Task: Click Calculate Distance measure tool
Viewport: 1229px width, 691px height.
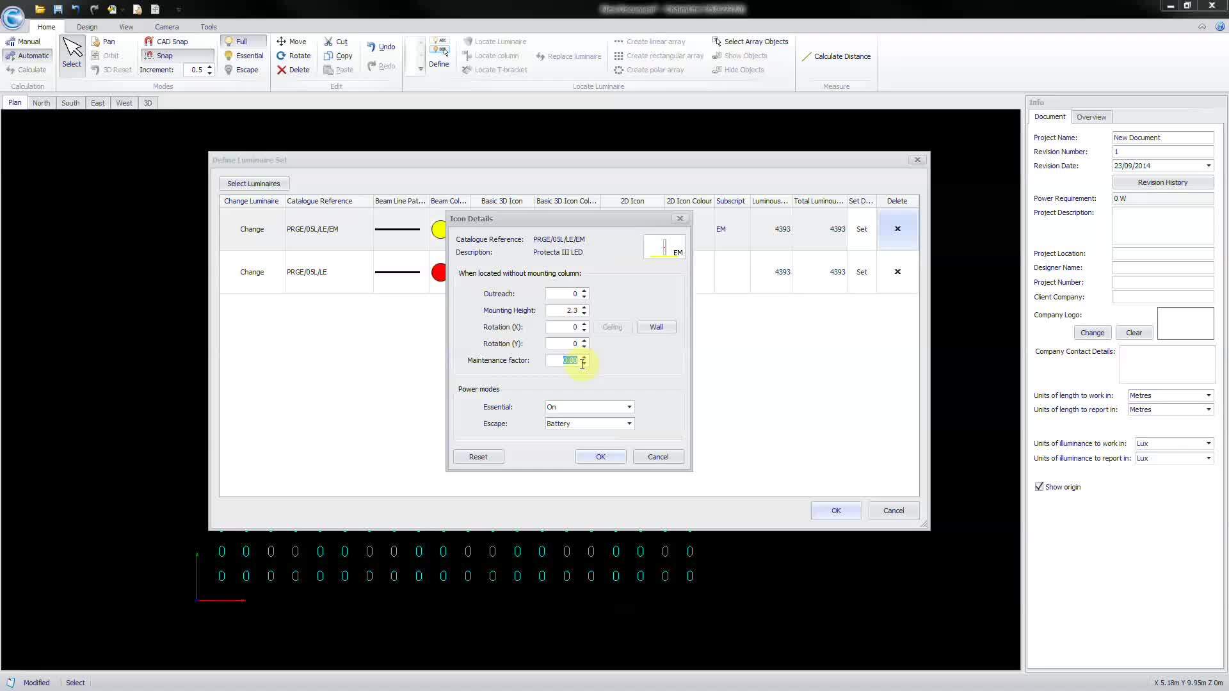Action: coord(836,56)
